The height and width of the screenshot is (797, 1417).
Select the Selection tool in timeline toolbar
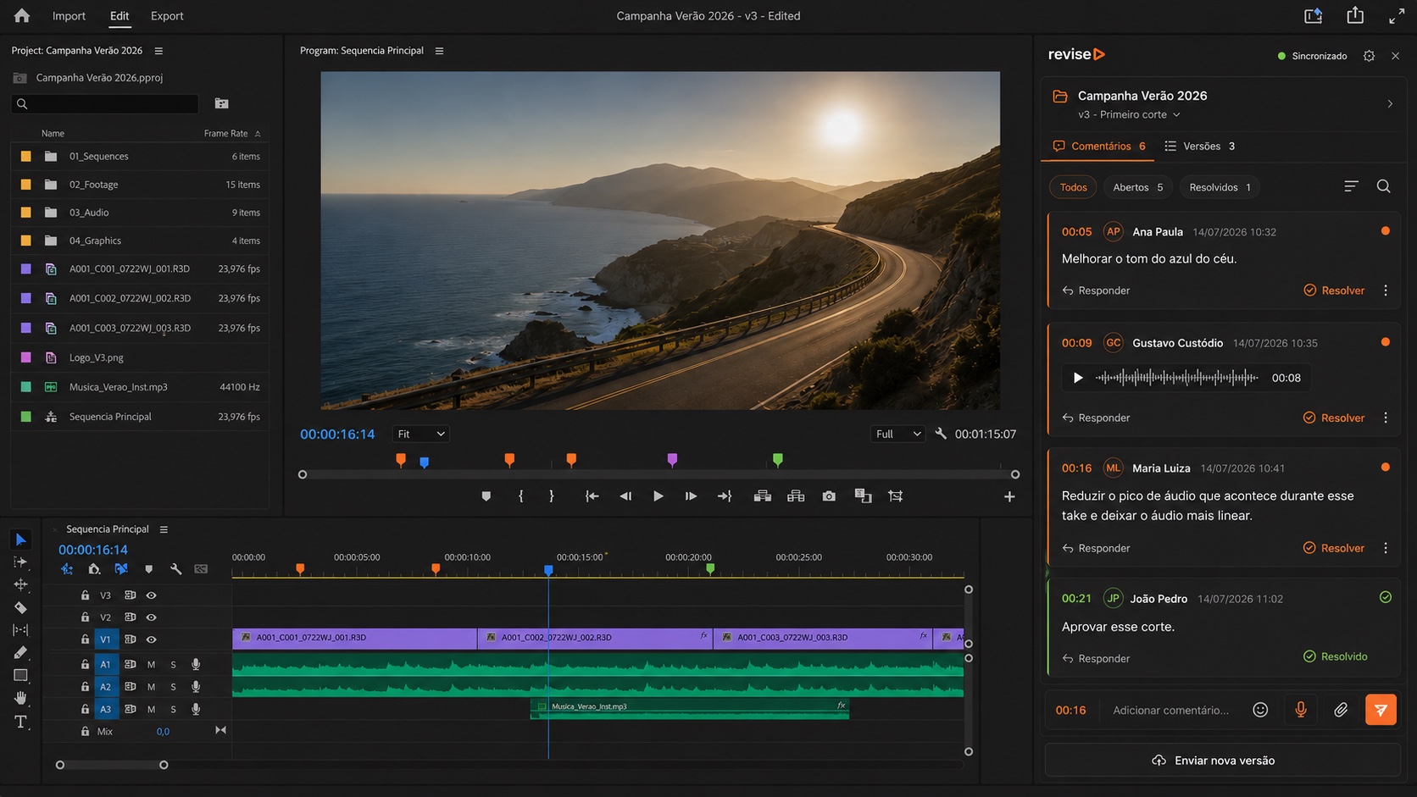(20, 540)
